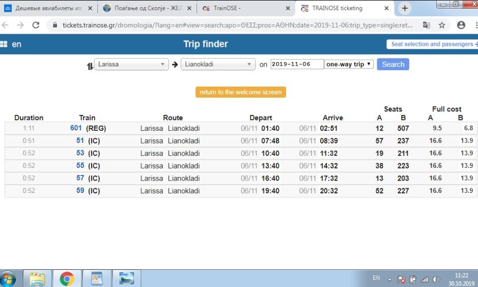Open the one-way trip type dropdown
The image size is (478, 287).
[x=349, y=65]
